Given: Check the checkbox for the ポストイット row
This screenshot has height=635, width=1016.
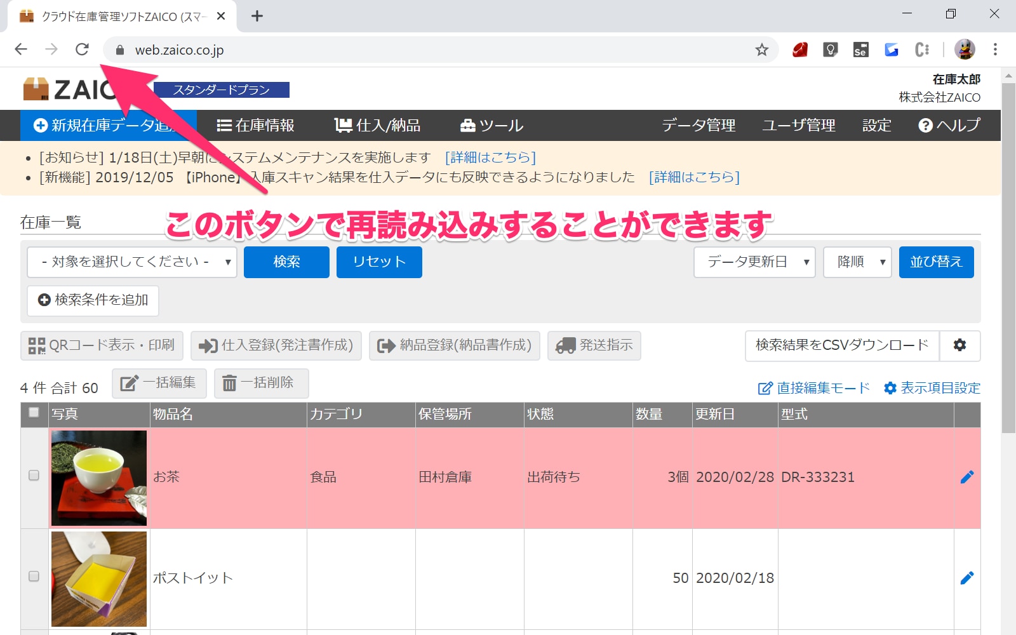Looking at the screenshot, I should [34, 577].
